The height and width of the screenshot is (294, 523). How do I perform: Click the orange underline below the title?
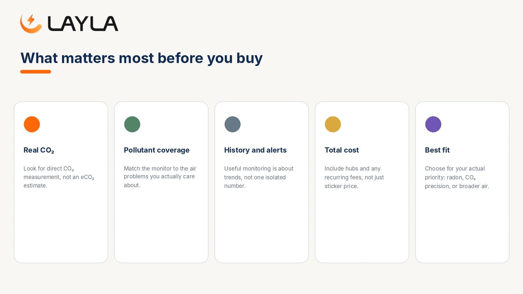[x=36, y=72]
